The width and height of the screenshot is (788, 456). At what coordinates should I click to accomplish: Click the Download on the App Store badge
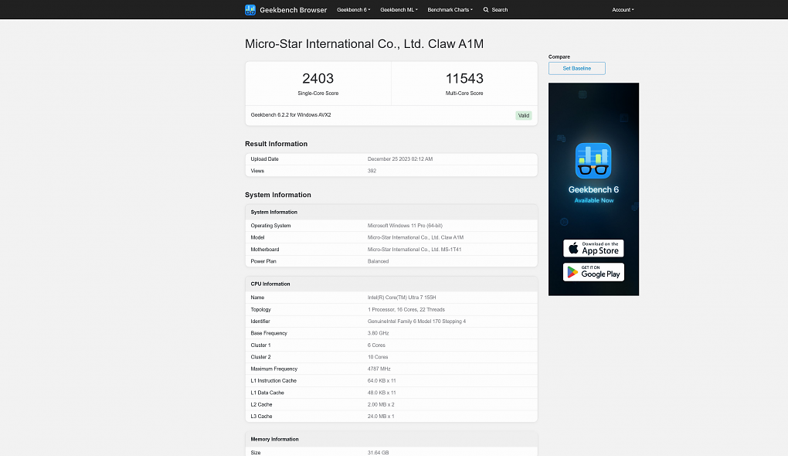point(593,248)
